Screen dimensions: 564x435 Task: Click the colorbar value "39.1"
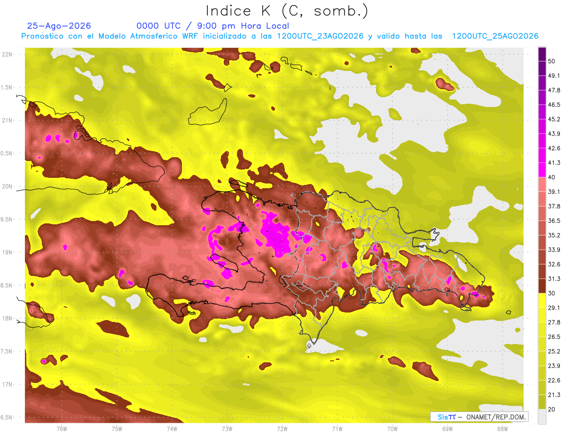click(554, 192)
